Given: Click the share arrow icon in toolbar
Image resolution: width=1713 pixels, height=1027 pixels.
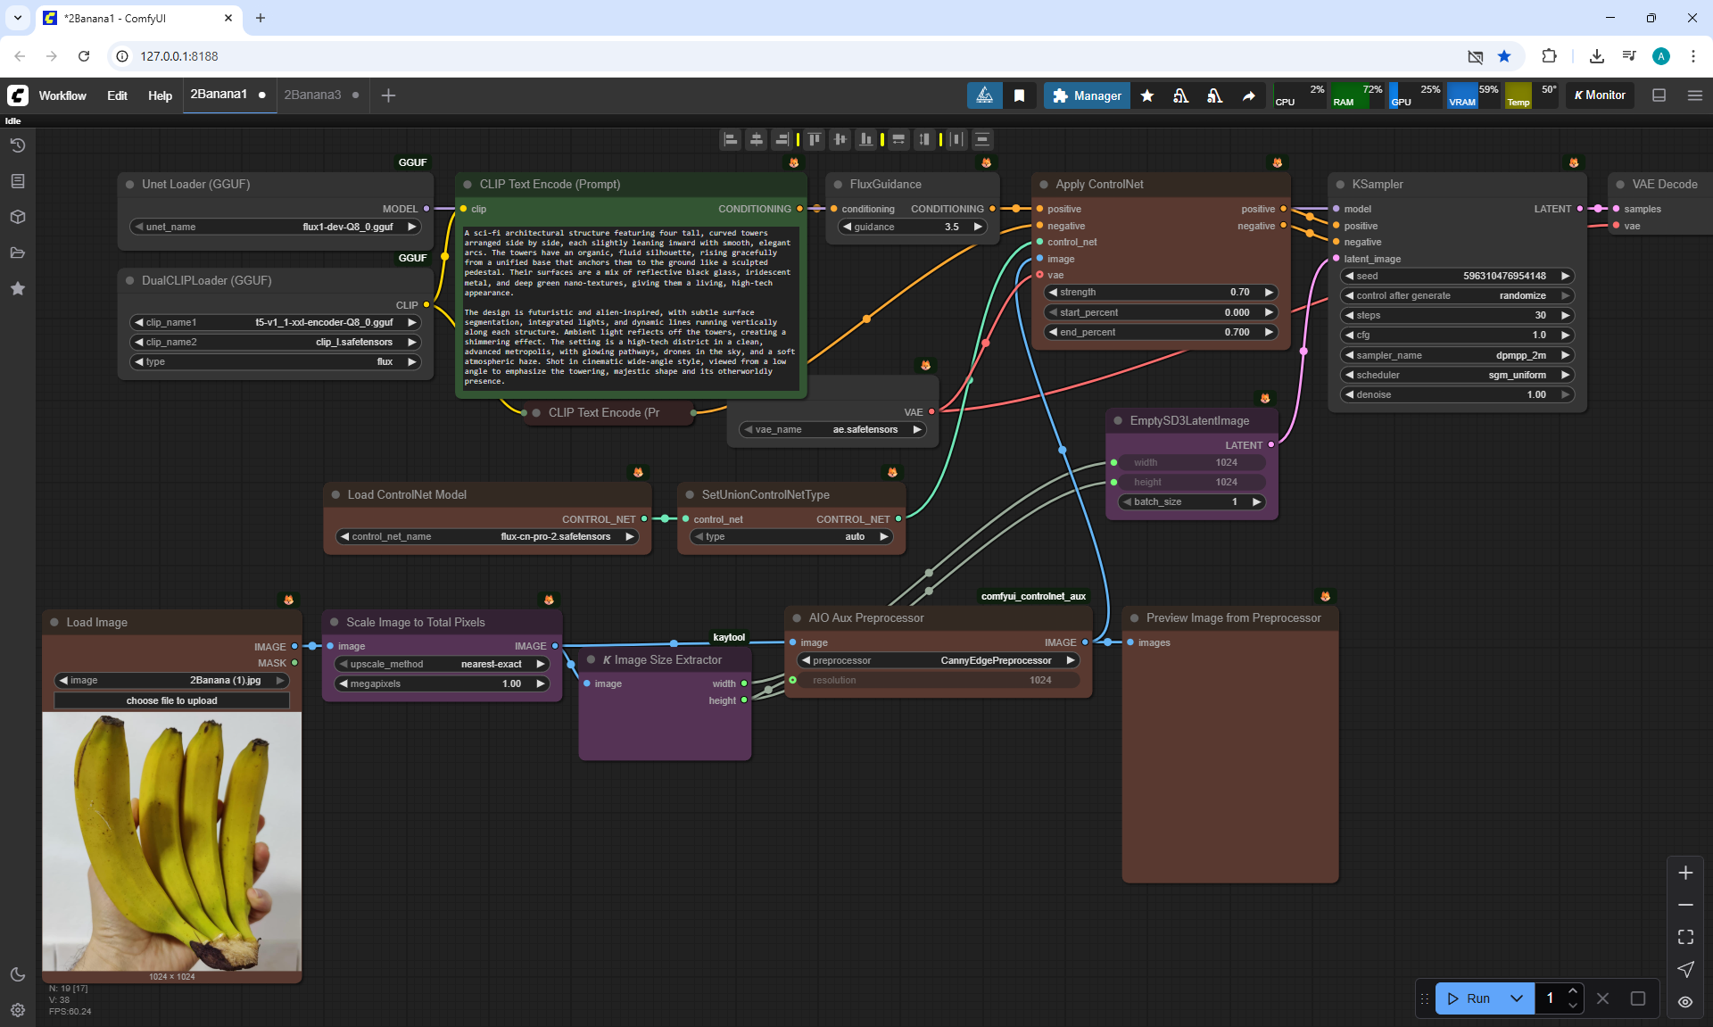Looking at the screenshot, I should click(1249, 95).
